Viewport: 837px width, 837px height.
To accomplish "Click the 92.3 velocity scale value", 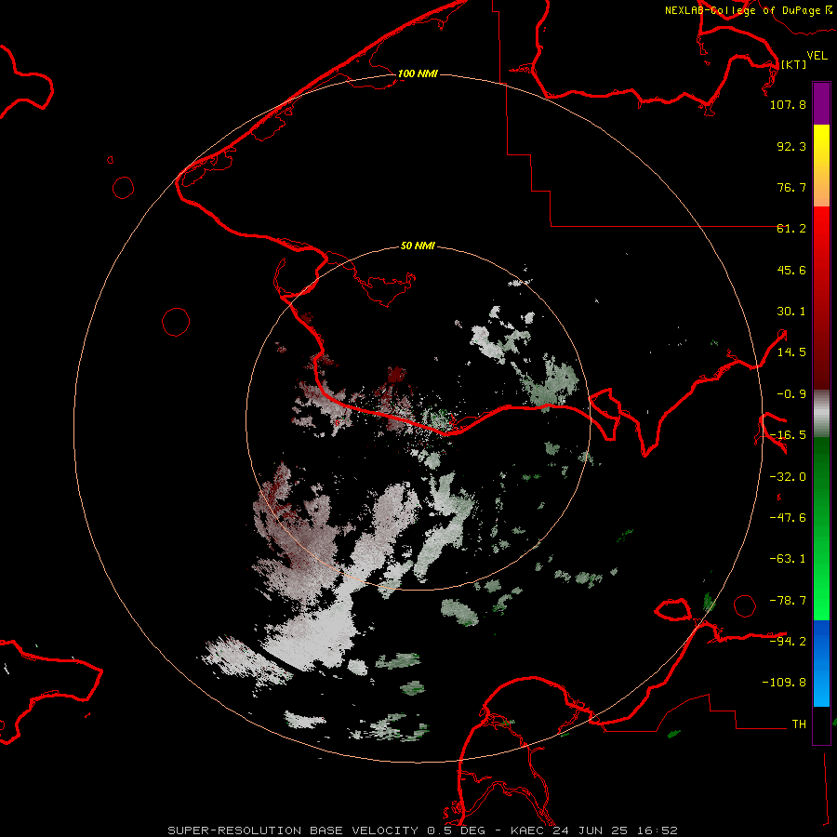I will (791, 146).
